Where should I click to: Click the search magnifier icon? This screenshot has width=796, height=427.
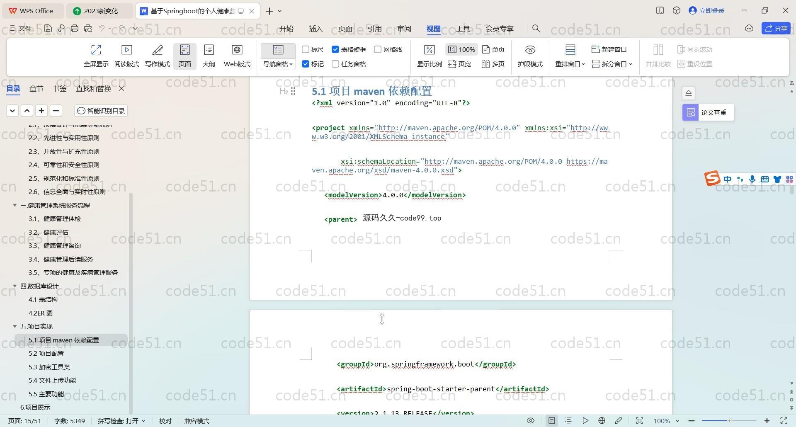(536, 28)
